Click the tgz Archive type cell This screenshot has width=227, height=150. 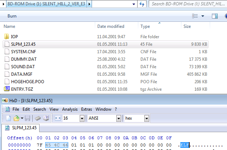pos(151,89)
